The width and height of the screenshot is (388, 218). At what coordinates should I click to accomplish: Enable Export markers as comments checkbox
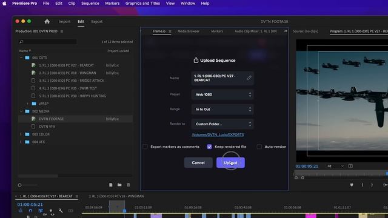click(145, 147)
